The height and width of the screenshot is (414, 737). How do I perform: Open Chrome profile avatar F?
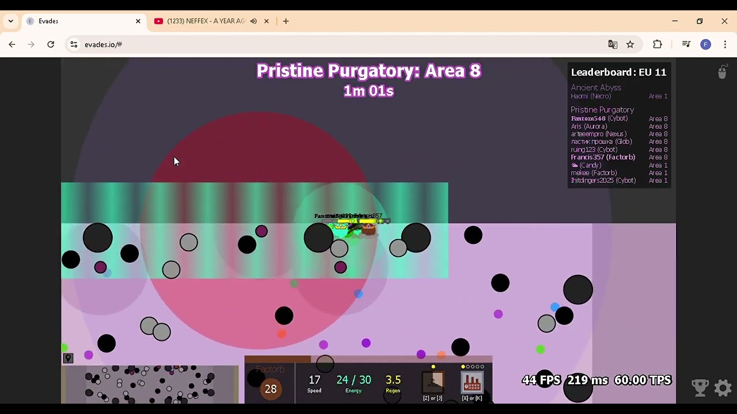705,44
